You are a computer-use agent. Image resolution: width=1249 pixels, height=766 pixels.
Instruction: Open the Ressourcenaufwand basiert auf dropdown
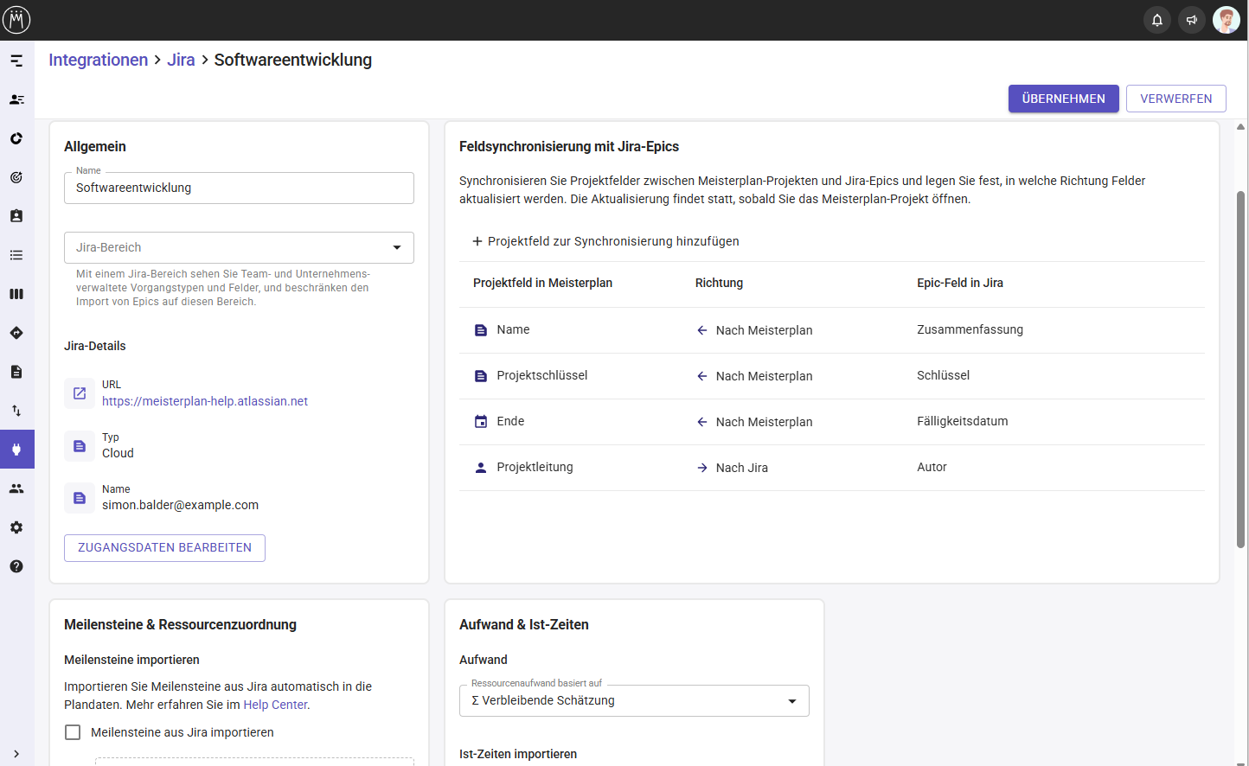[x=634, y=700]
